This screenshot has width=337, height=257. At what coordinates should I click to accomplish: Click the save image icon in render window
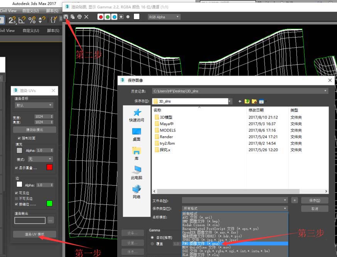click(66, 17)
